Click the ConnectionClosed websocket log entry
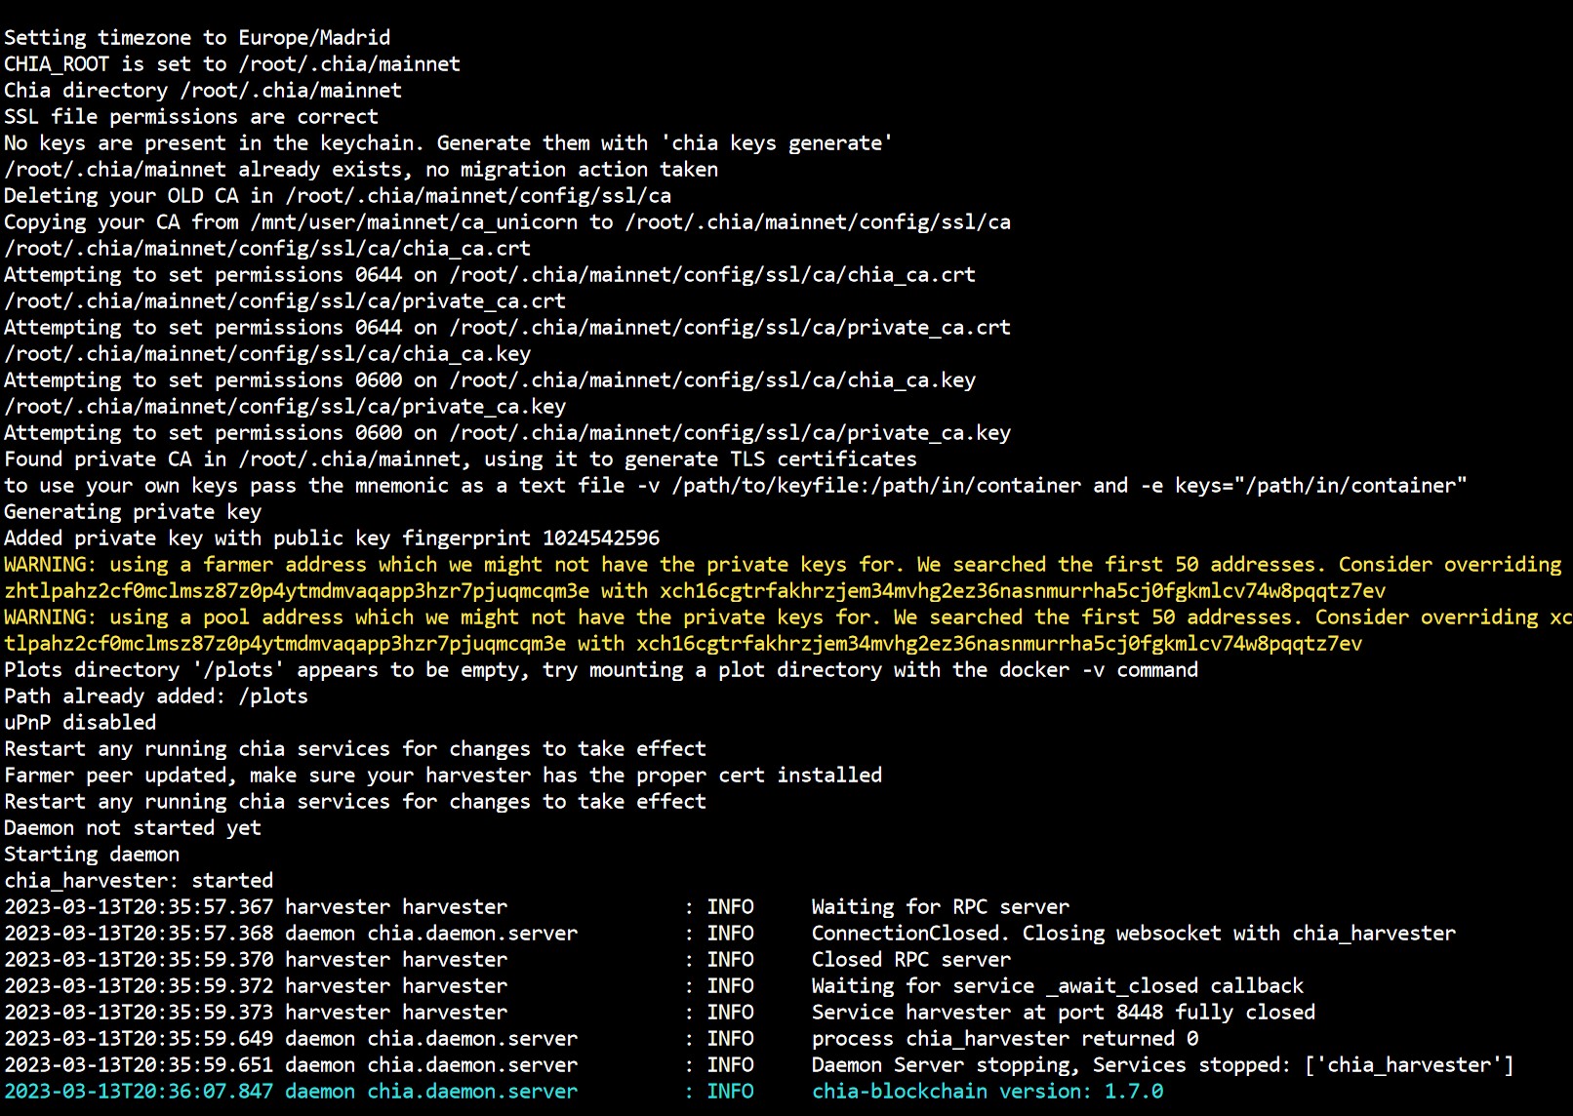The image size is (1573, 1116). point(1132,933)
